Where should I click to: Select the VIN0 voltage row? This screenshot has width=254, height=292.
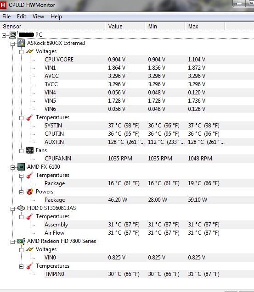point(149,258)
